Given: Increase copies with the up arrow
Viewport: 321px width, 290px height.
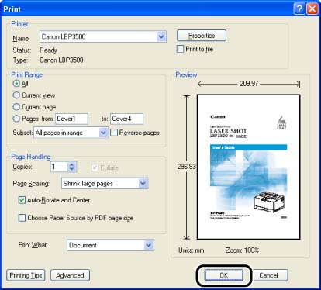Looking at the screenshot, I should (71, 164).
